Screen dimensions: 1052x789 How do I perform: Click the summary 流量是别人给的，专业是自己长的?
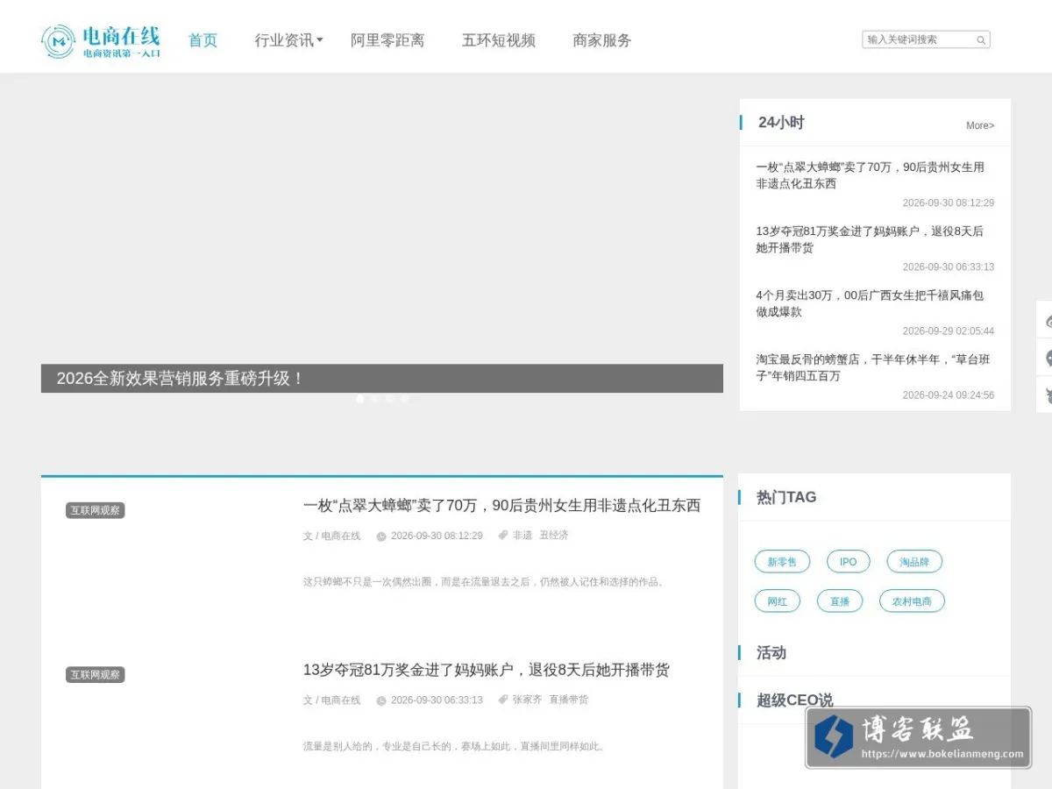[454, 747]
